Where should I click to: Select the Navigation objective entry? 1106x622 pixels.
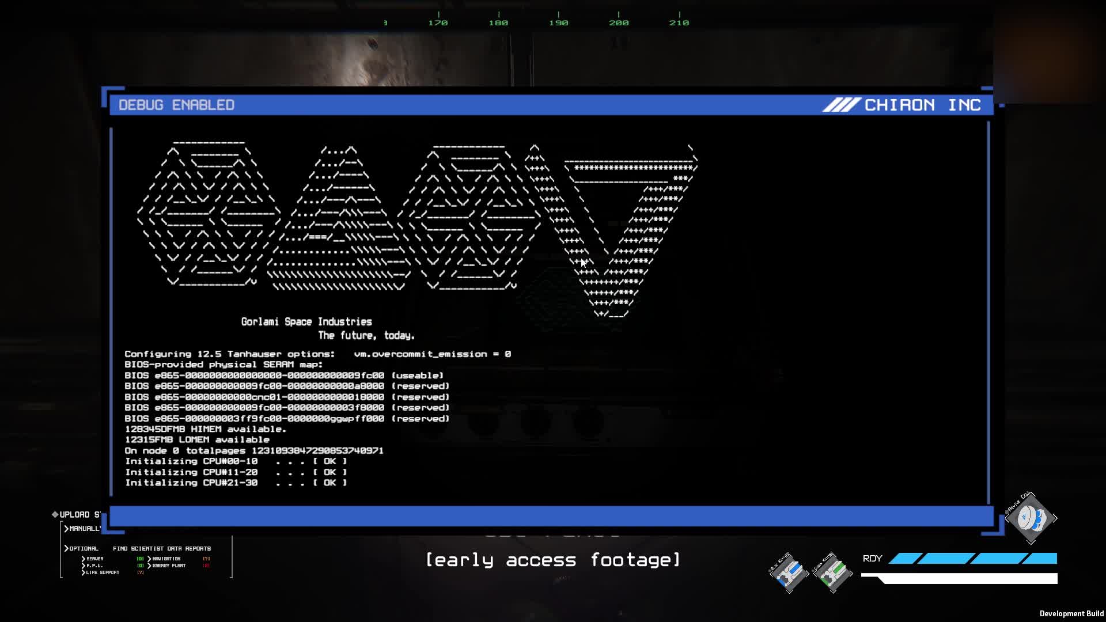164,559
